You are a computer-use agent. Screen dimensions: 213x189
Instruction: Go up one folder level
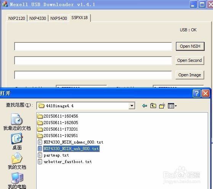click(x=153, y=106)
